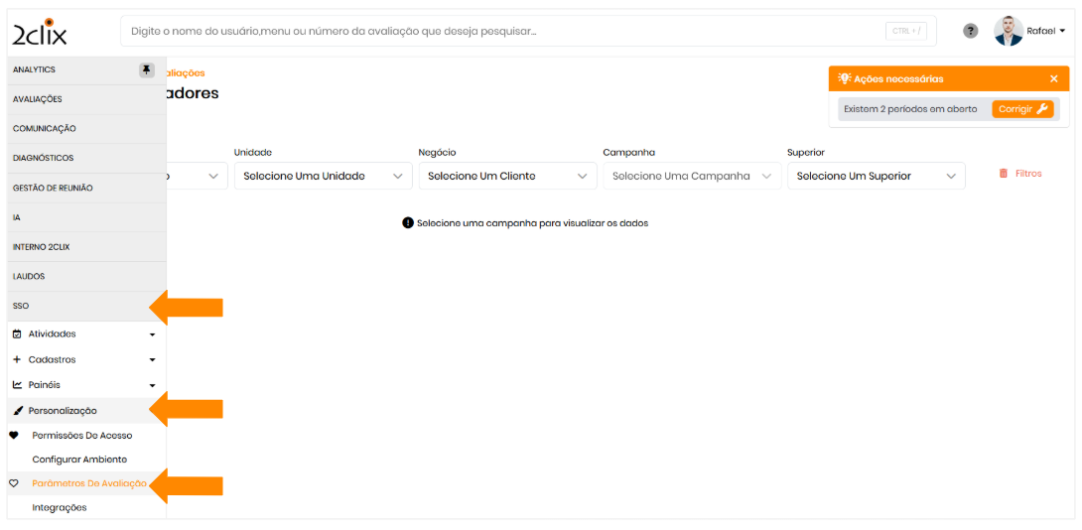Screen dimensions: 1082x530
Task: Open the help question mark icon
Action: click(971, 31)
